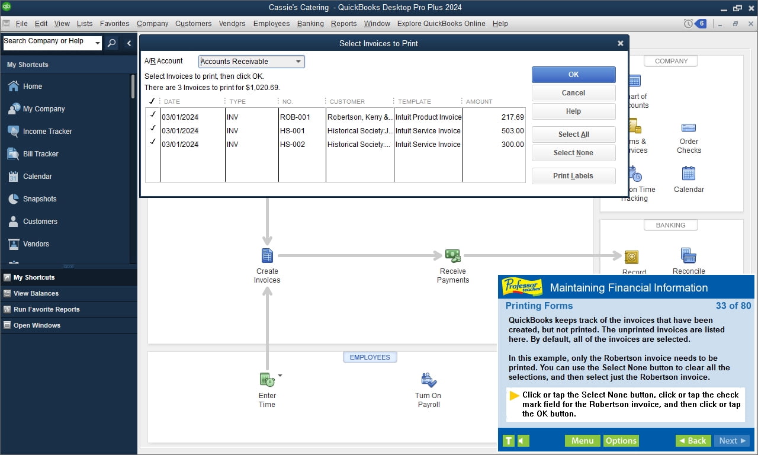Collapse the left icon bar with the arrow
This screenshot has height=455, width=758.
(x=129, y=43)
